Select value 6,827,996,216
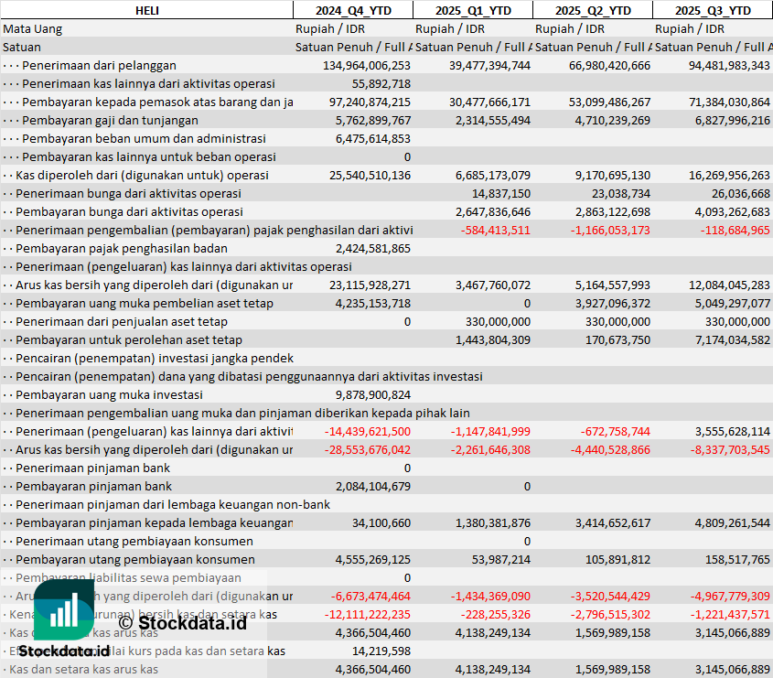The image size is (773, 678). click(733, 120)
